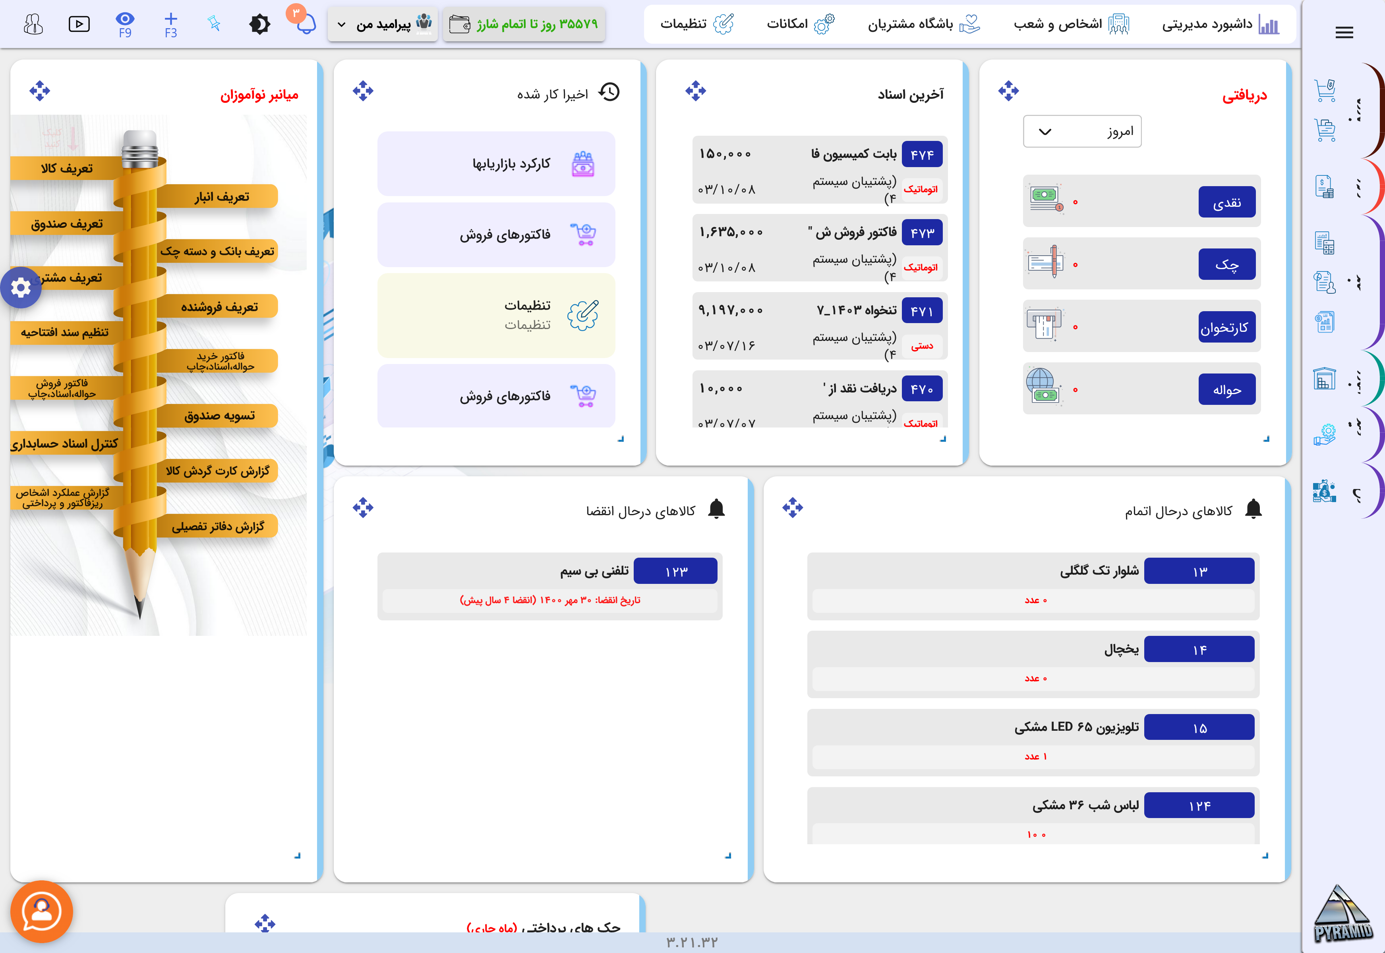Viewport: 1385px width, 953px height.
Task: Click the video tutorial play icon
Action: coord(79,24)
